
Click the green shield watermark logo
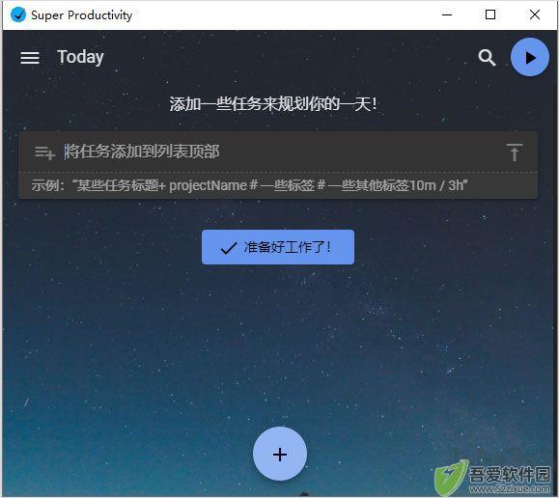tap(451, 478)
